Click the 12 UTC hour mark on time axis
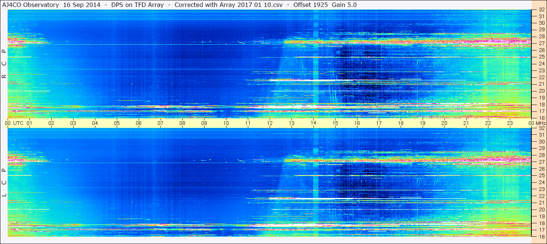Screen dimensions: 547x244 (x=270, y=123)
